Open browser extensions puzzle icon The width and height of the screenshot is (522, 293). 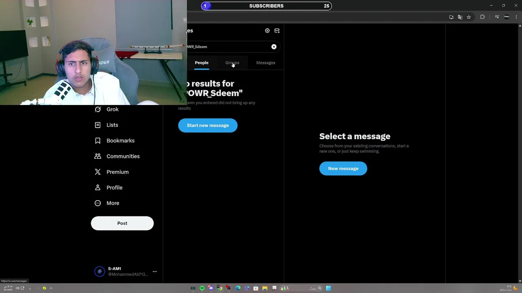482,17
